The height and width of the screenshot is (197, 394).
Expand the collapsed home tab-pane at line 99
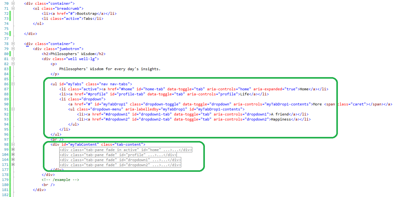(13, 149)
